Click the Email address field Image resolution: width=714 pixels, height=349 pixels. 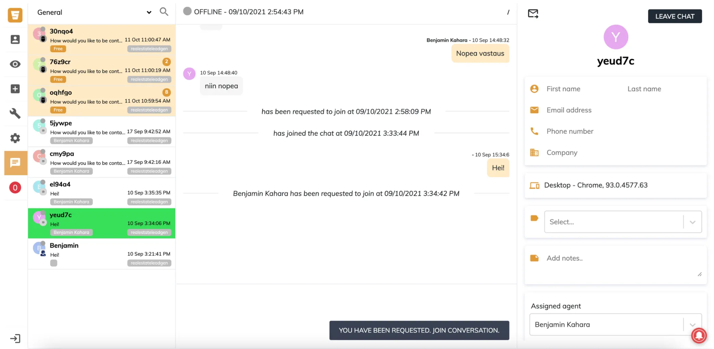coord(623,110)
